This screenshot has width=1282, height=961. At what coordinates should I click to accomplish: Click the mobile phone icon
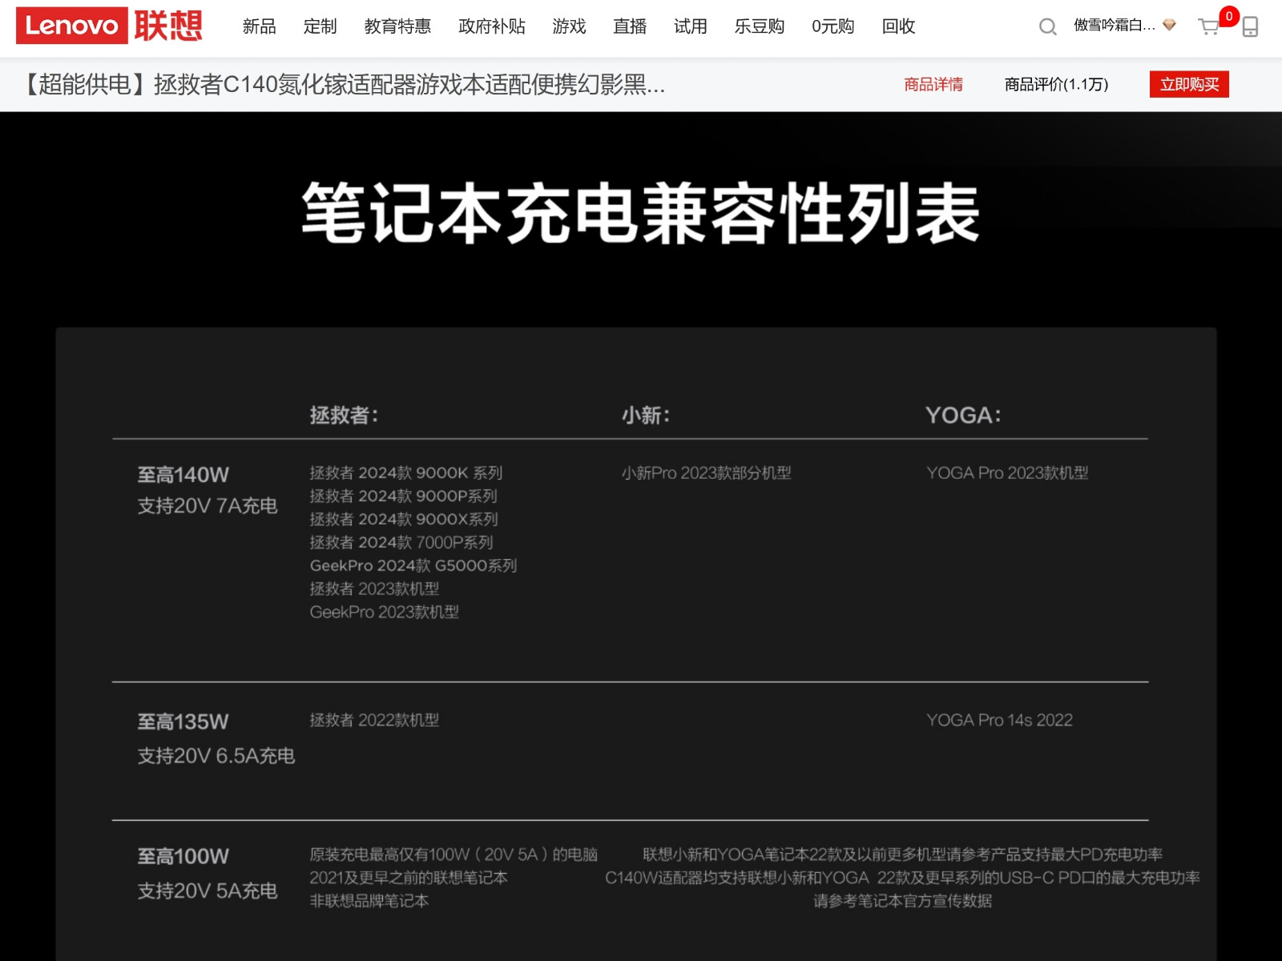1250,27
